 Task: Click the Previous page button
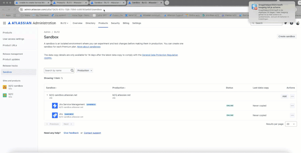pos(52,124)
